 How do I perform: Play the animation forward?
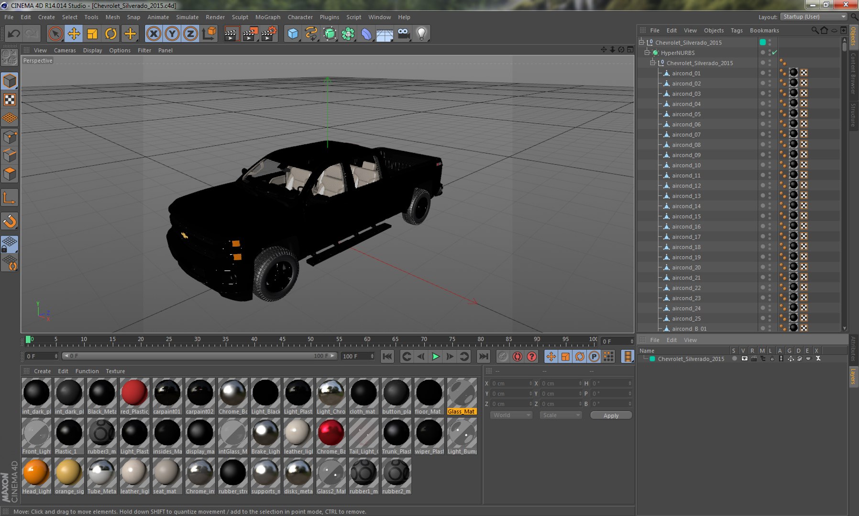(435, 356)
